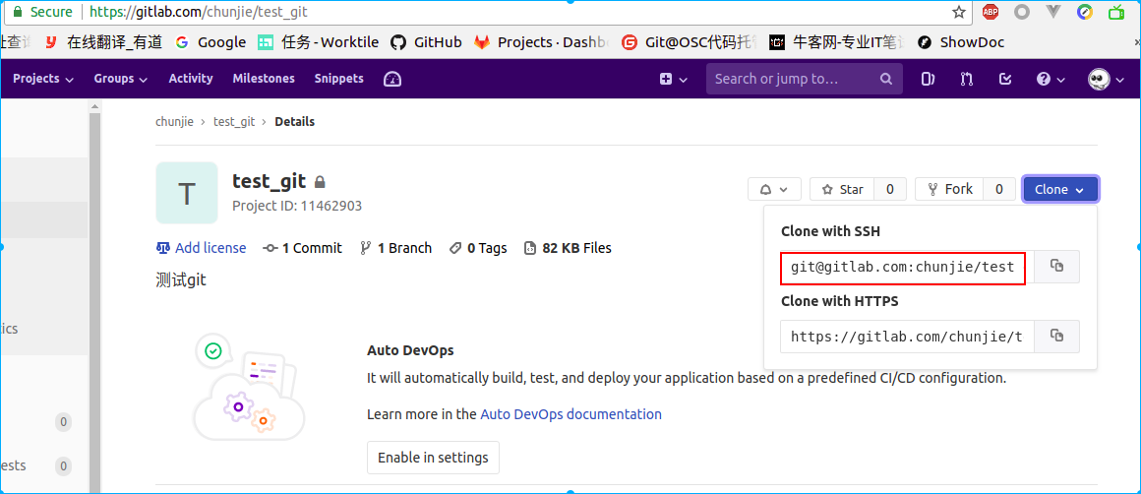The width and height of the screenshot is (1141, 494).
Task: Open the GitHub bookmark
Action: point(427,42)
